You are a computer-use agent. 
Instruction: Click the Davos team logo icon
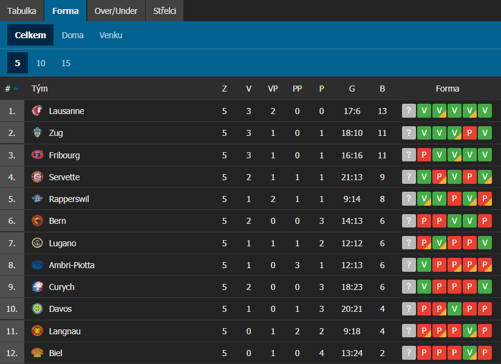(38, 309)
